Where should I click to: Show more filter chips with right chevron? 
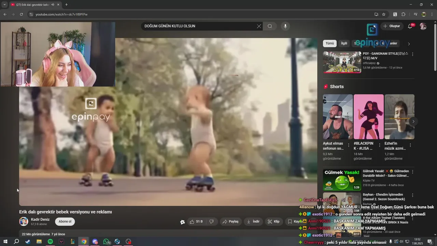coord(409,44)
